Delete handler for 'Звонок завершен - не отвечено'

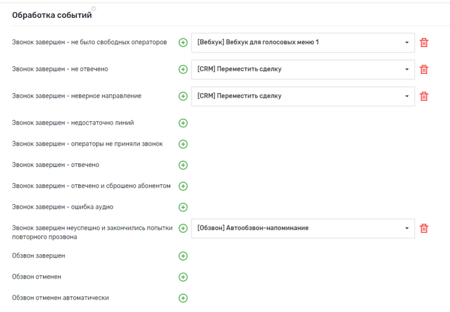point(424,69)
